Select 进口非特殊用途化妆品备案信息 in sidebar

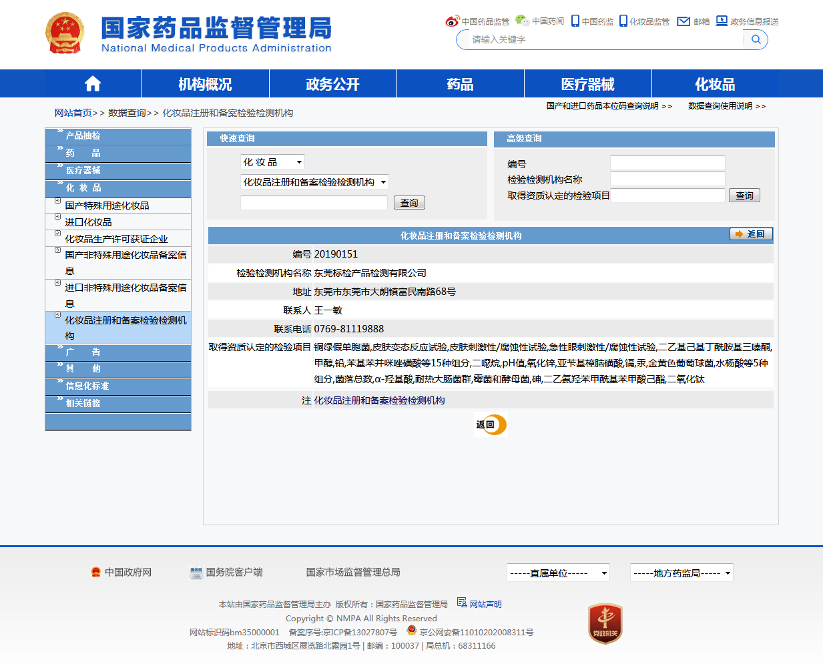tap(125, 296)
